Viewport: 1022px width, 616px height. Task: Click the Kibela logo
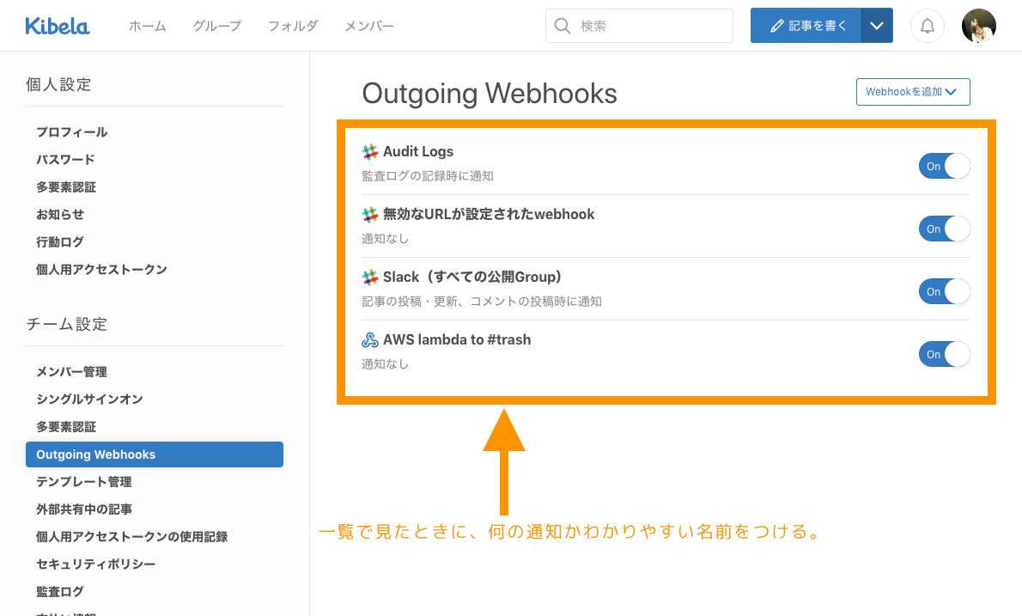point(58,26)
